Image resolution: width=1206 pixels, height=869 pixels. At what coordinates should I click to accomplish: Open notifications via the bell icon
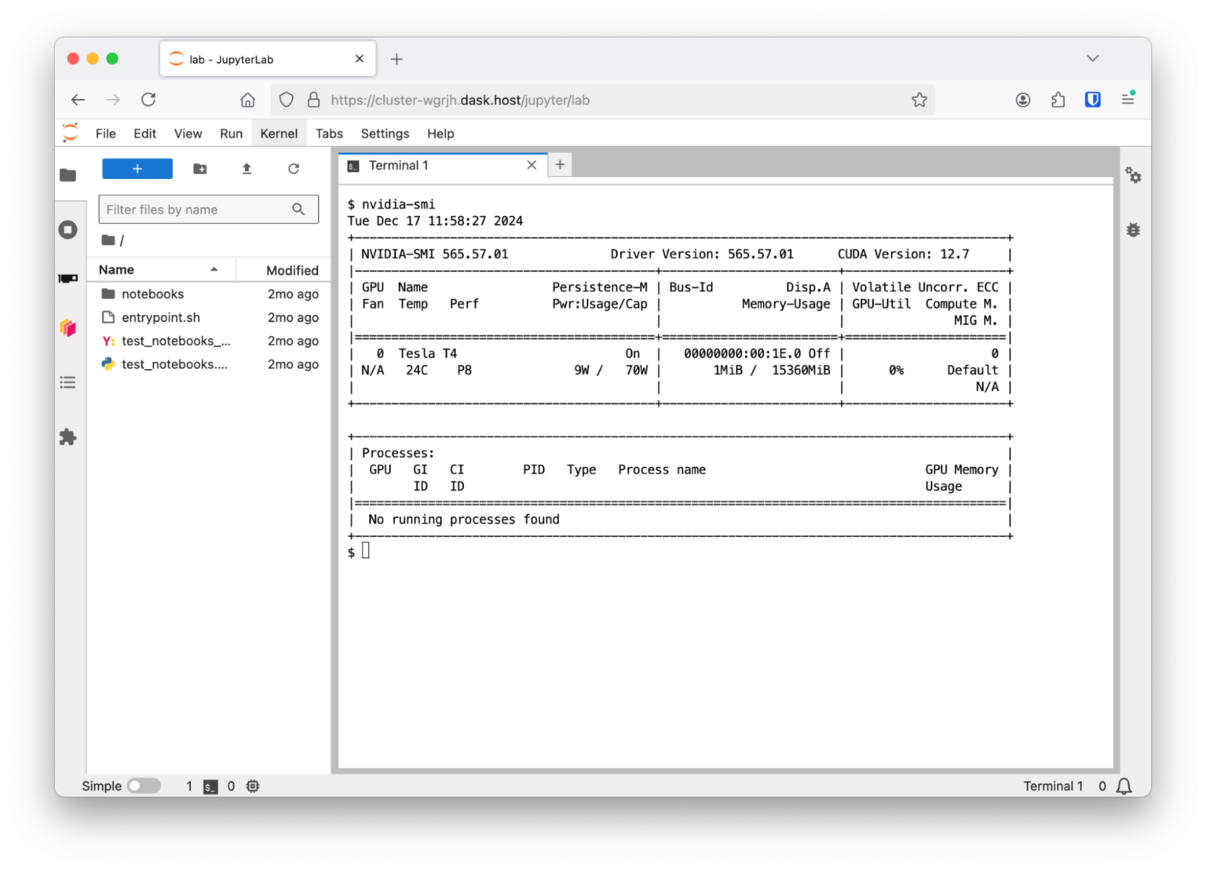click(x=1124, y=785)
